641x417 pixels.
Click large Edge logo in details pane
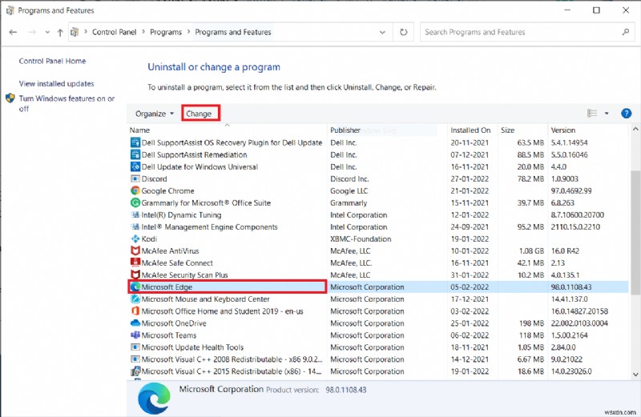tap(154, 399)
